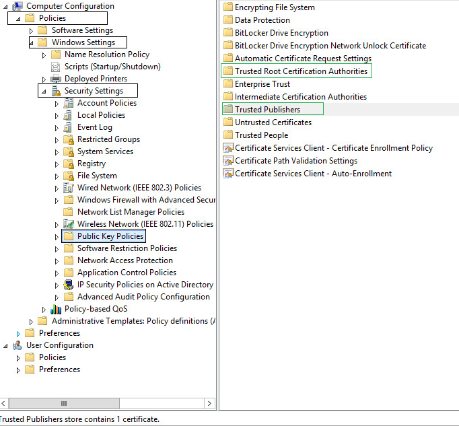459x426 pixels.
Task: Open Trusted Root Certification Authorities folder
Action: tap(301, 71)
